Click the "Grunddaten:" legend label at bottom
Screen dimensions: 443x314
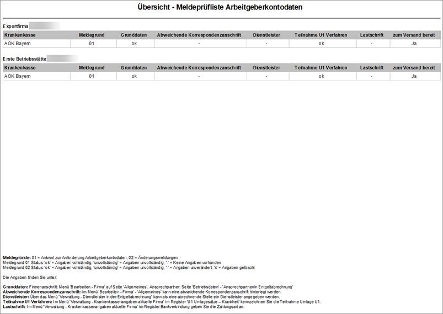15,288
